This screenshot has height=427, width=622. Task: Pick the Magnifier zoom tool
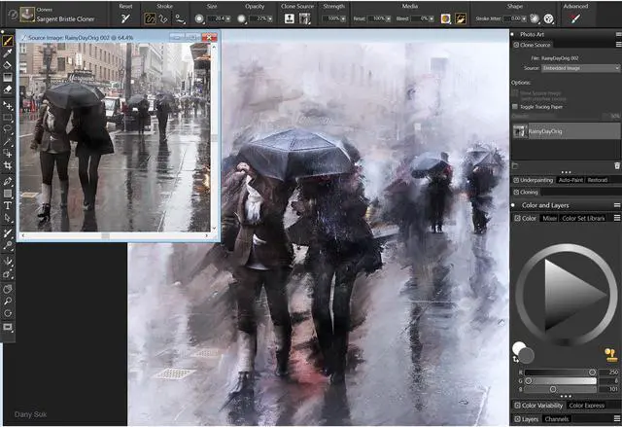pyautogui.click(x=8, y=301)
